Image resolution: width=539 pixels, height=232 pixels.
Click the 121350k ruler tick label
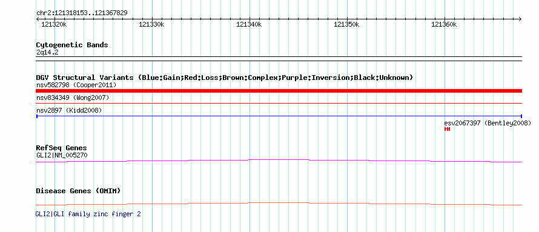(347, 25)
